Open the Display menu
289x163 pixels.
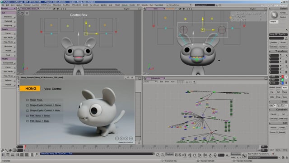click(x=19, y=5)
